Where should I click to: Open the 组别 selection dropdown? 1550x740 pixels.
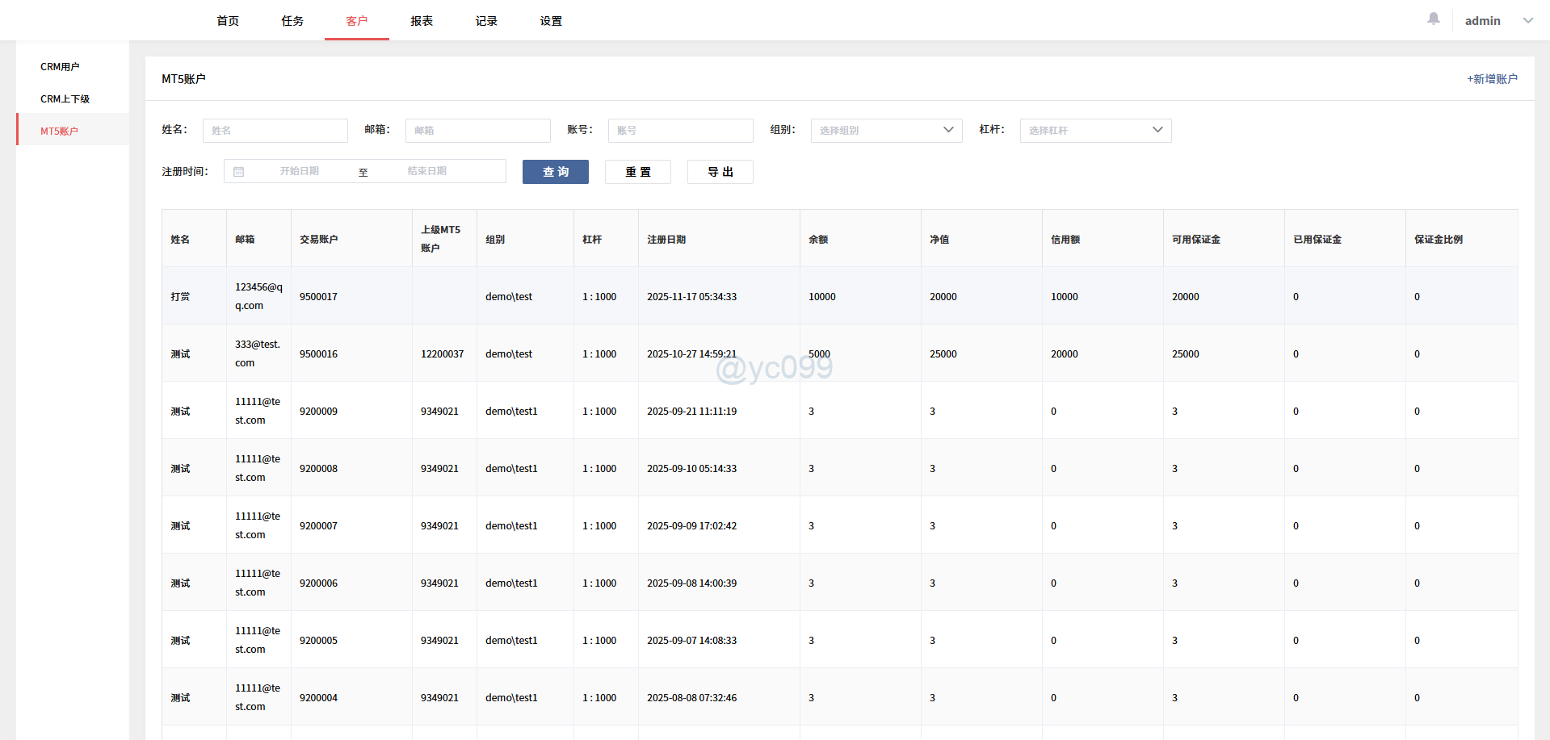[x=885, y=130]
